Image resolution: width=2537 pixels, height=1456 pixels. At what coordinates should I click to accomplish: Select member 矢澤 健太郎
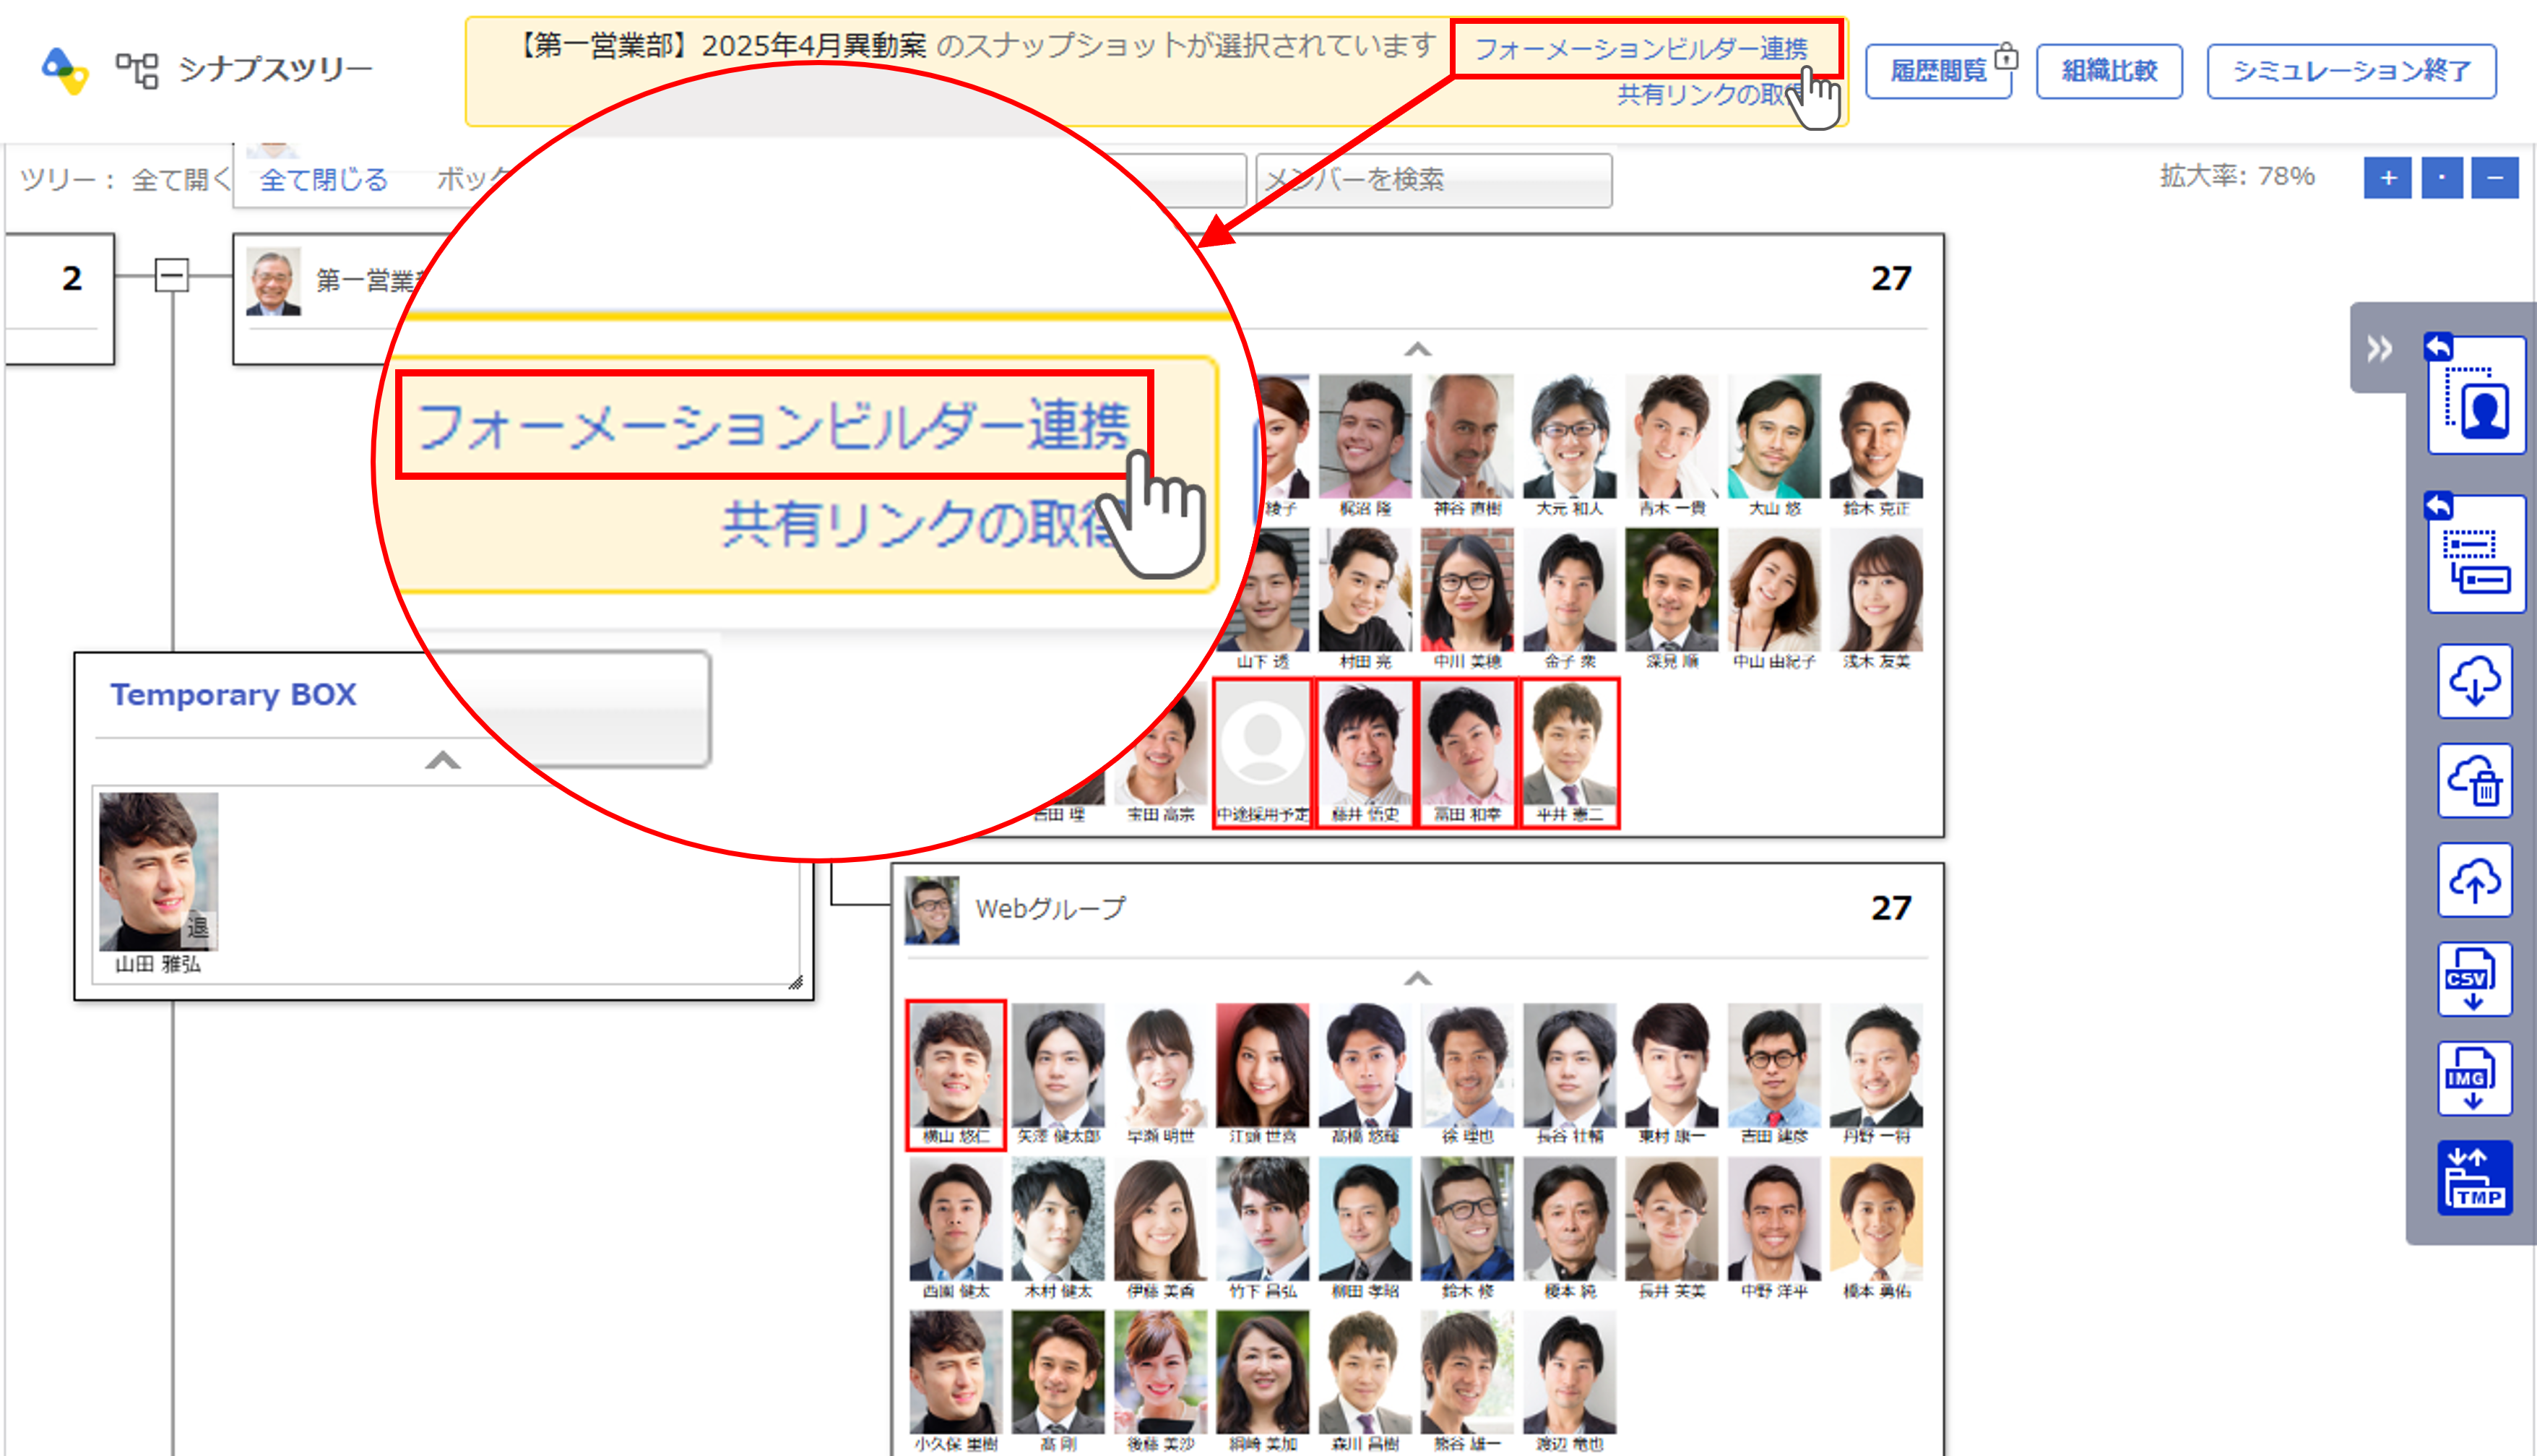[1058, 1075]
